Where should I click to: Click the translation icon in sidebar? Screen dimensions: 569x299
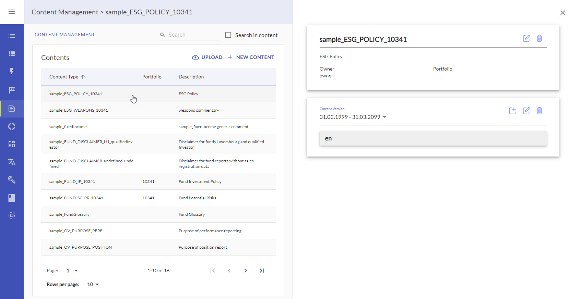[x=12, y=162]
